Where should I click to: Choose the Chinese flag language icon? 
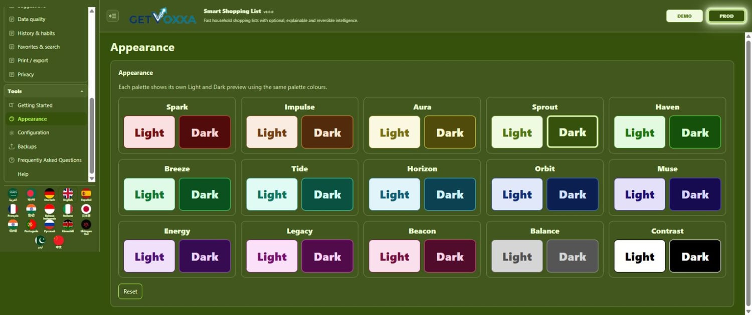pyautogui.click(x=59, y=240)
